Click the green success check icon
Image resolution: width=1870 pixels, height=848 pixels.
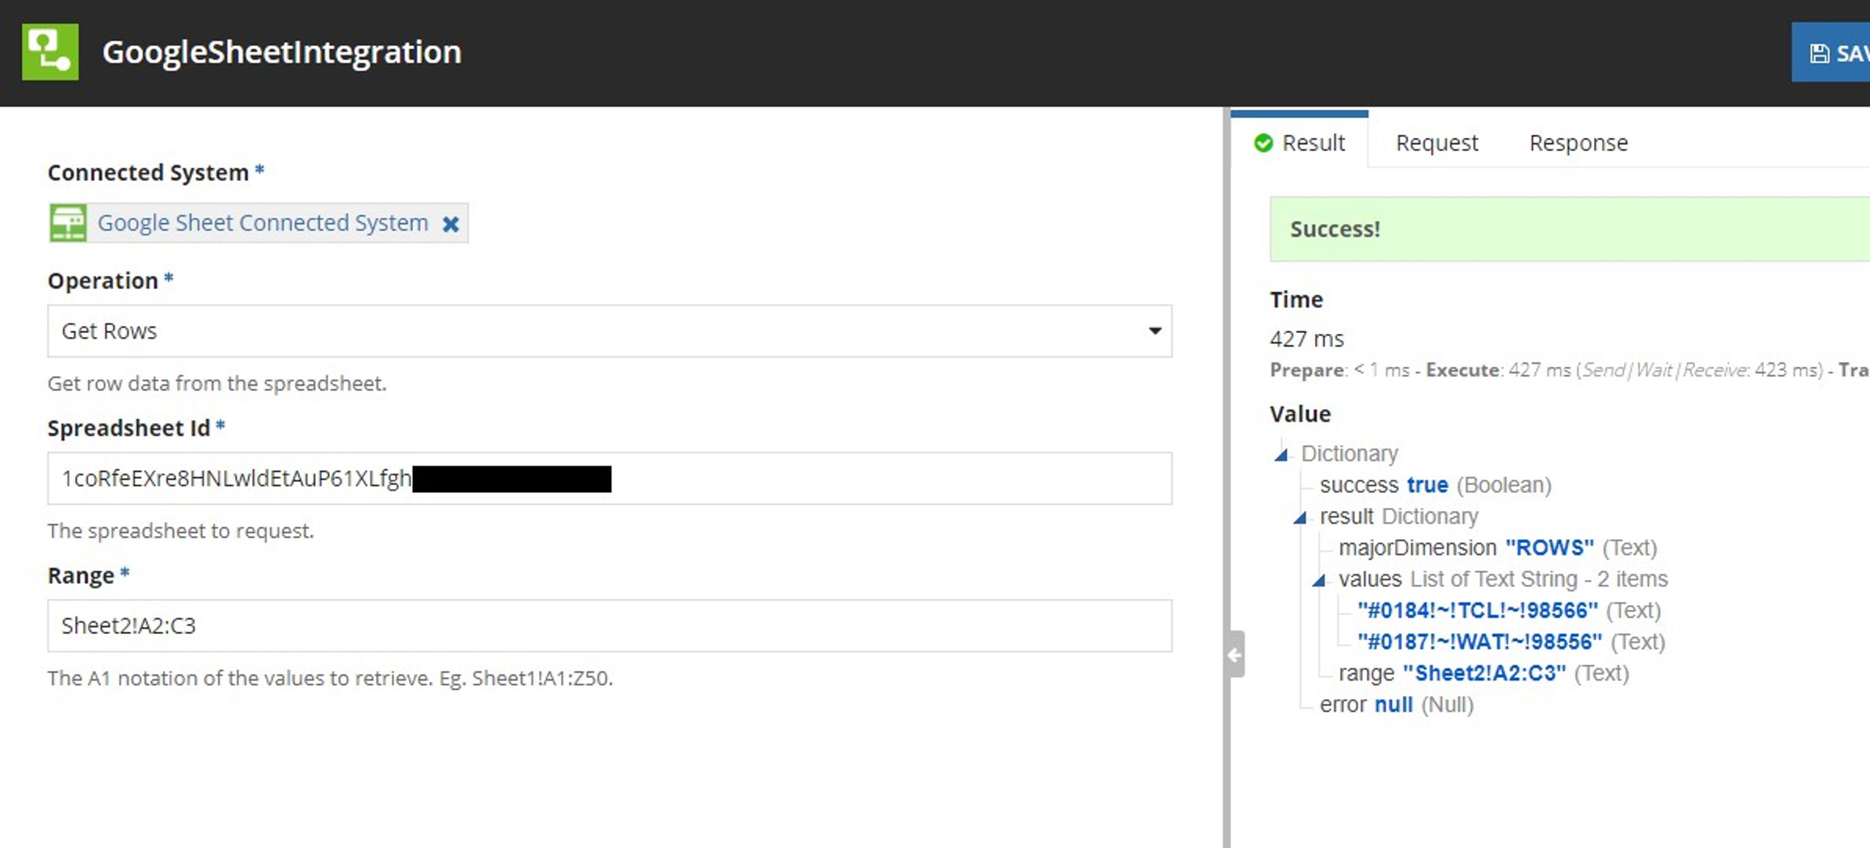click(1264, 143)
